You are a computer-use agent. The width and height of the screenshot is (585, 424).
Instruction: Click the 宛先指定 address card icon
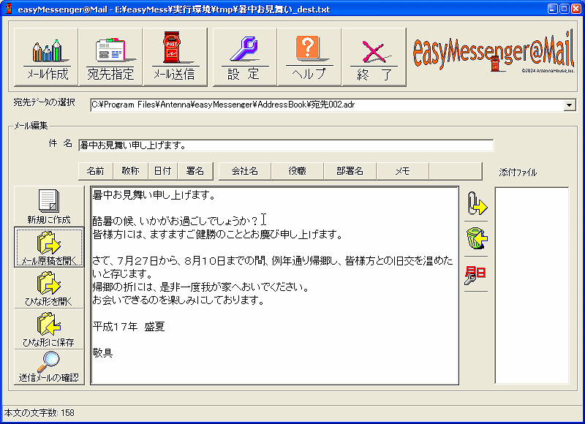(110, 57)
